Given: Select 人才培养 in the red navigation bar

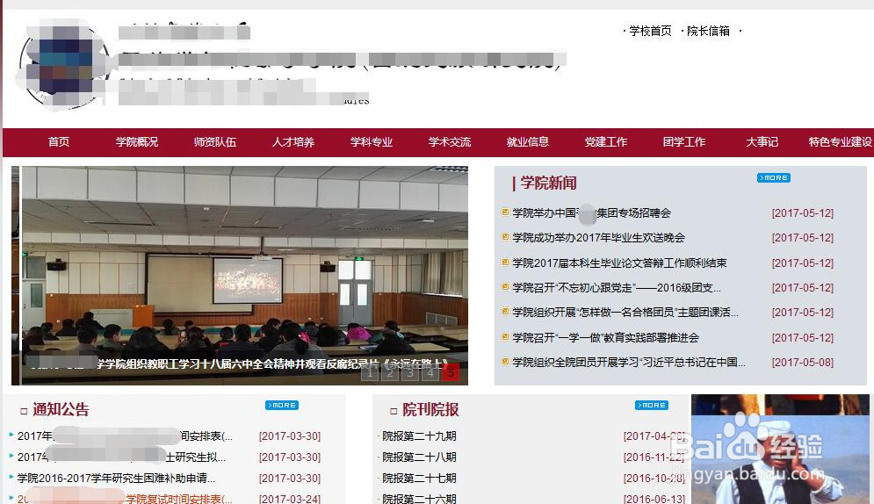Looking at the screenshot, I should (293, 142).
